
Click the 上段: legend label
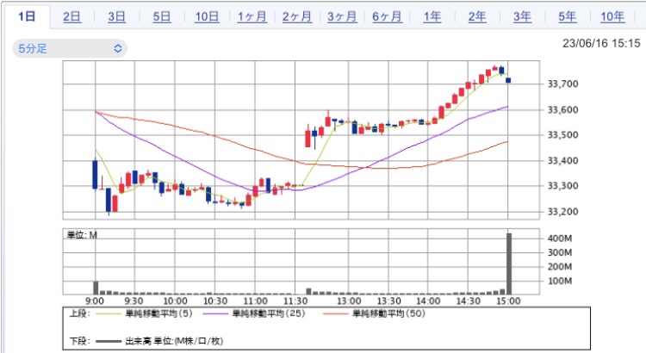(x=79, y=314)
